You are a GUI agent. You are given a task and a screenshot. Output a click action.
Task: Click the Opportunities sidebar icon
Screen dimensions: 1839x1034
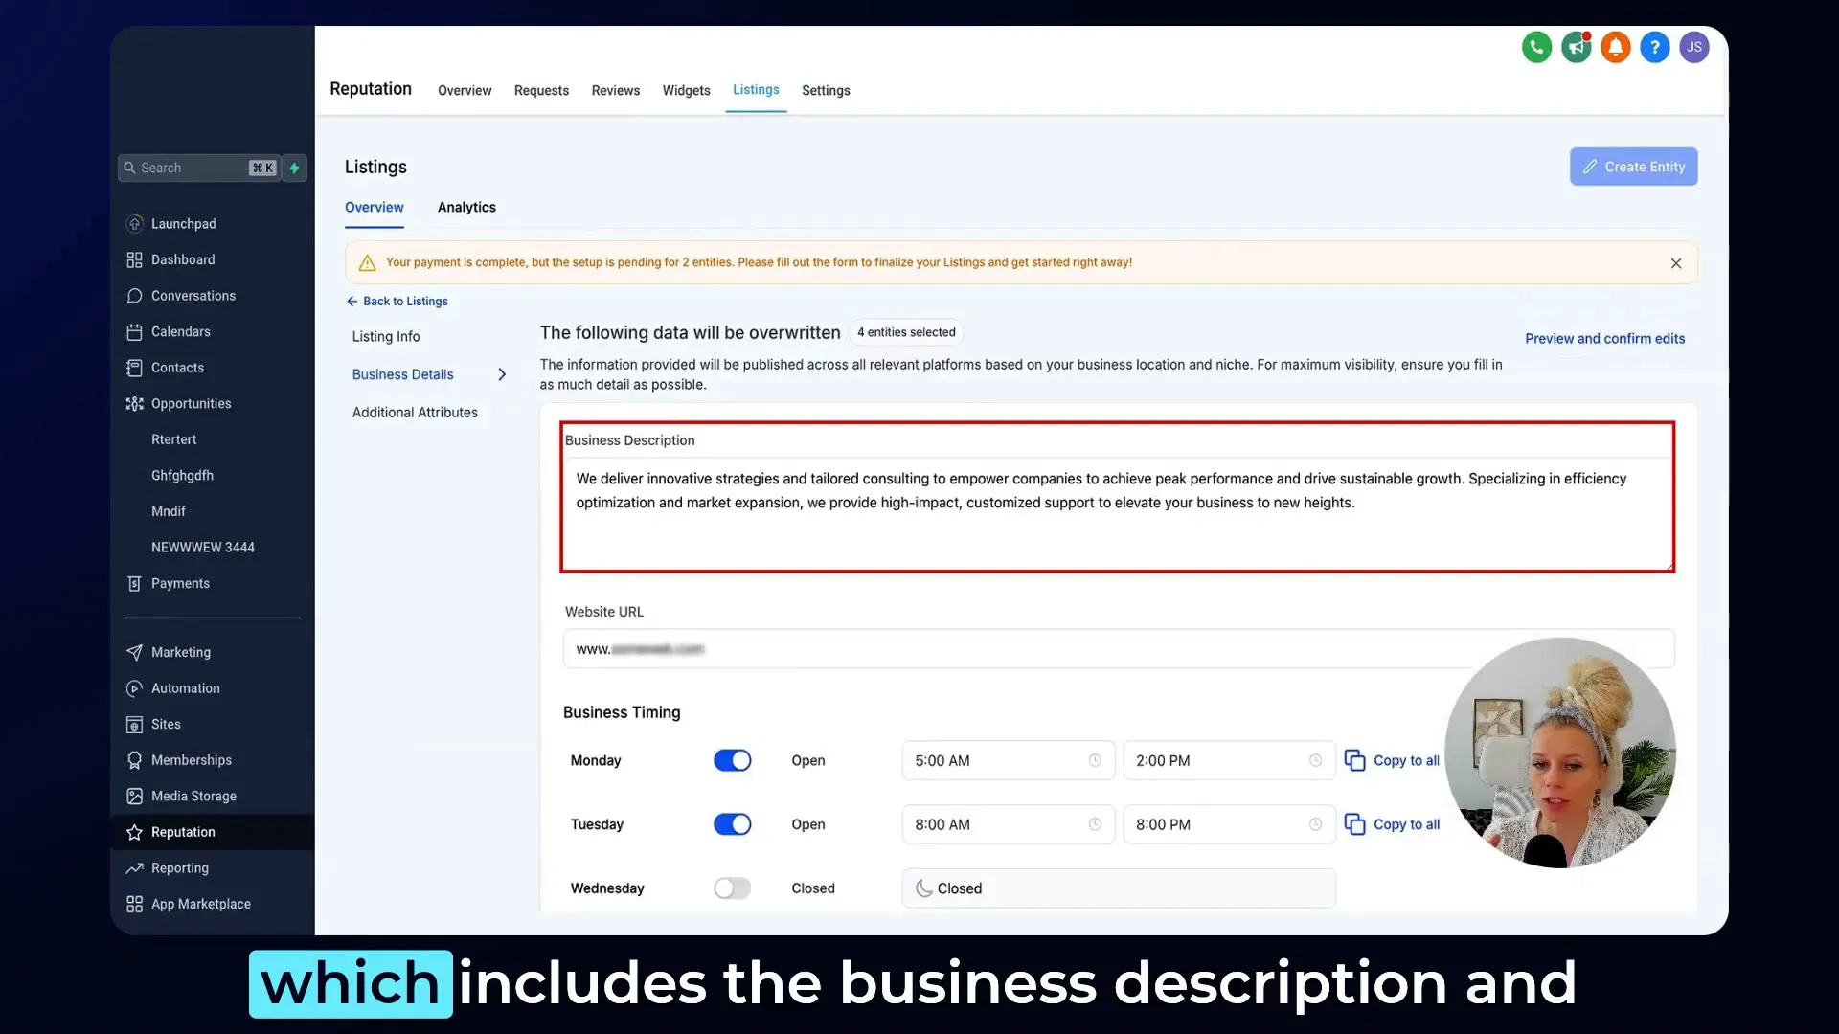tap(135, 403)
